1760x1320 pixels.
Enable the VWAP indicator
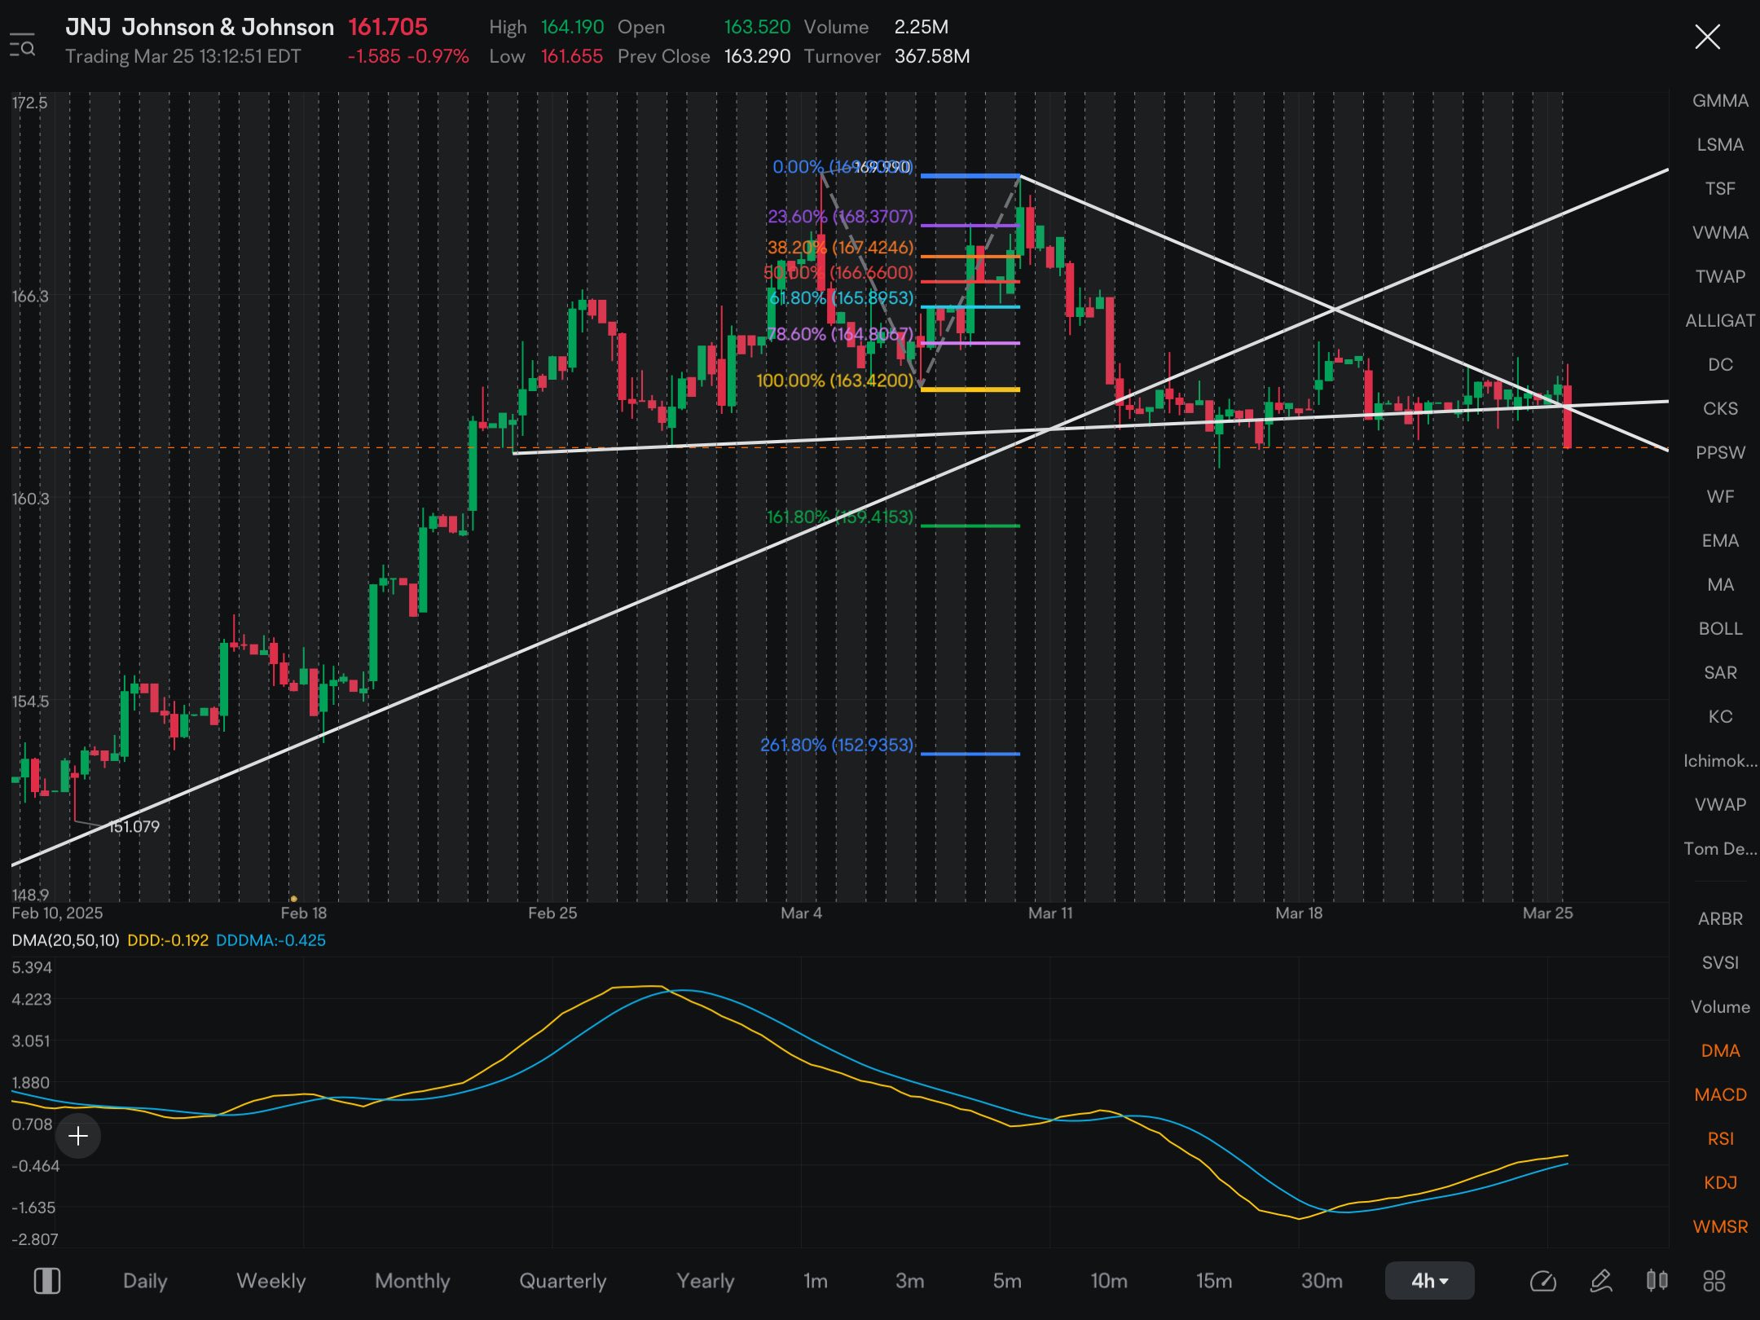point(1720,805)
